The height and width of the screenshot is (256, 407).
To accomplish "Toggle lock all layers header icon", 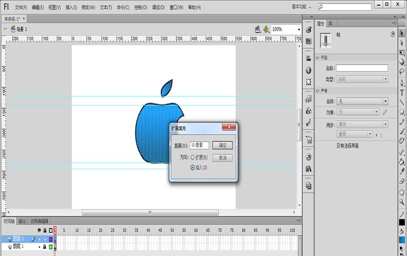I will [x=45, y=230].
